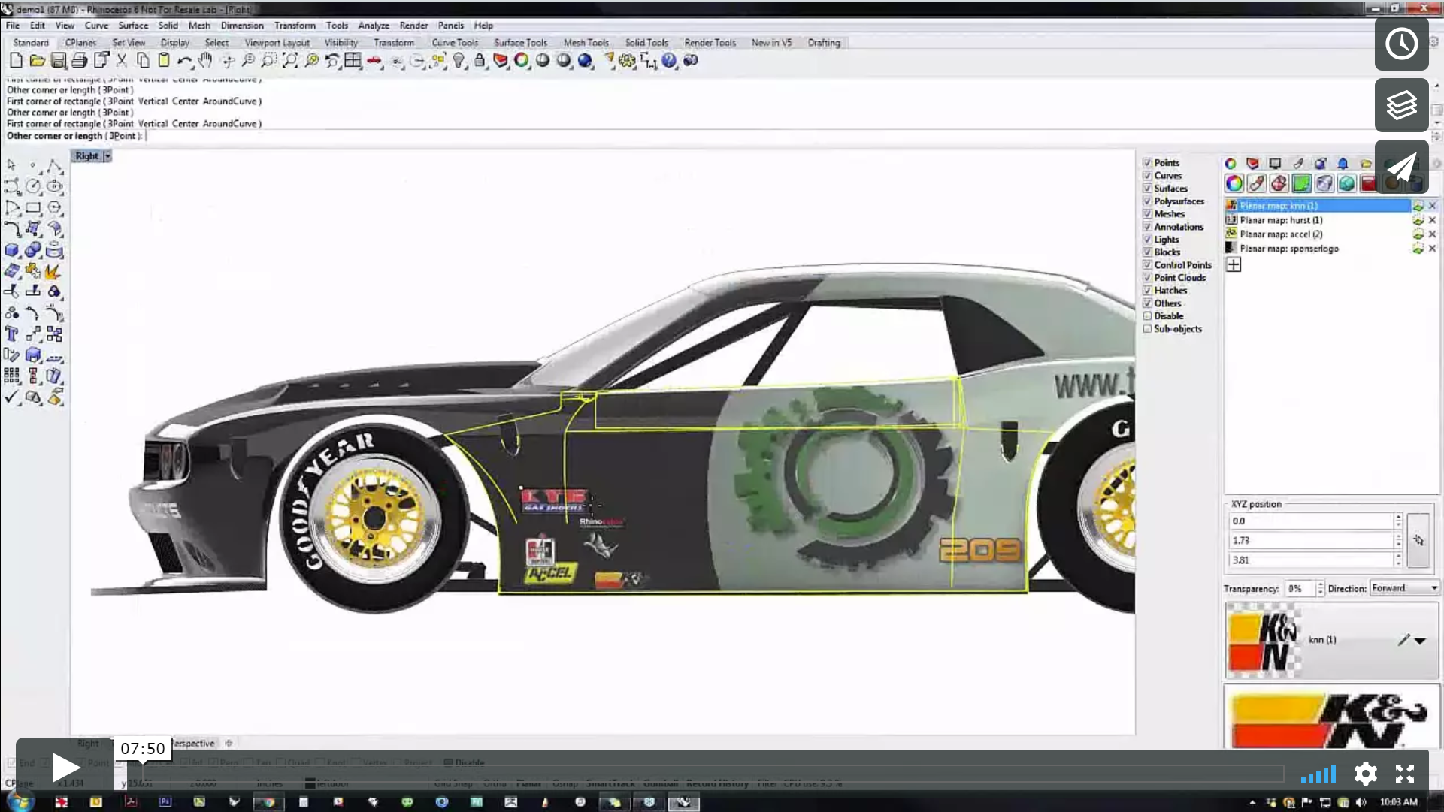Open the decal Direction dropdown
The width and height of the screenshot is (1444, 812).
click(1404, 588)
